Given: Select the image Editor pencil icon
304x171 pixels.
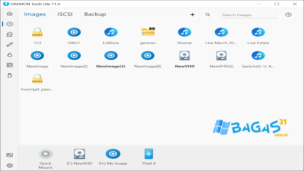Looking at the screenshot, I should tap(10, 45).
